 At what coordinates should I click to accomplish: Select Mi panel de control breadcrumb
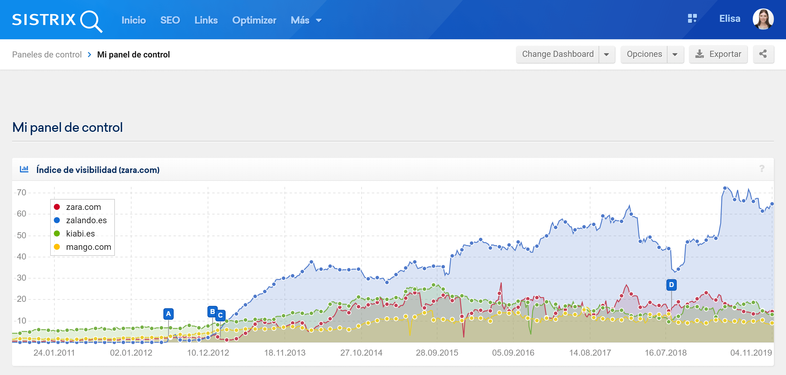133,54
